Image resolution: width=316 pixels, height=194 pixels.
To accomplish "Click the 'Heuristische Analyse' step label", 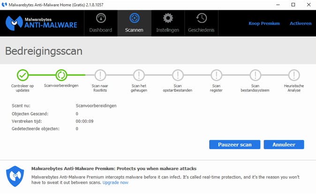I will click(x=294, y=88).
